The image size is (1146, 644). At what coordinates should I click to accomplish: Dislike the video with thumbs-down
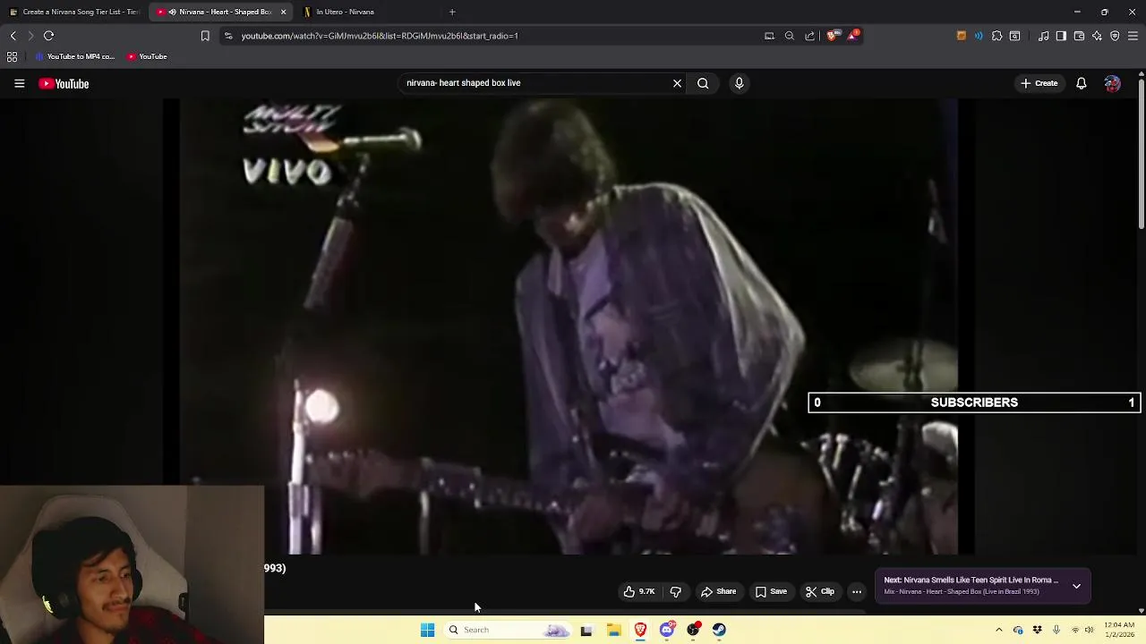click(676, 591)
